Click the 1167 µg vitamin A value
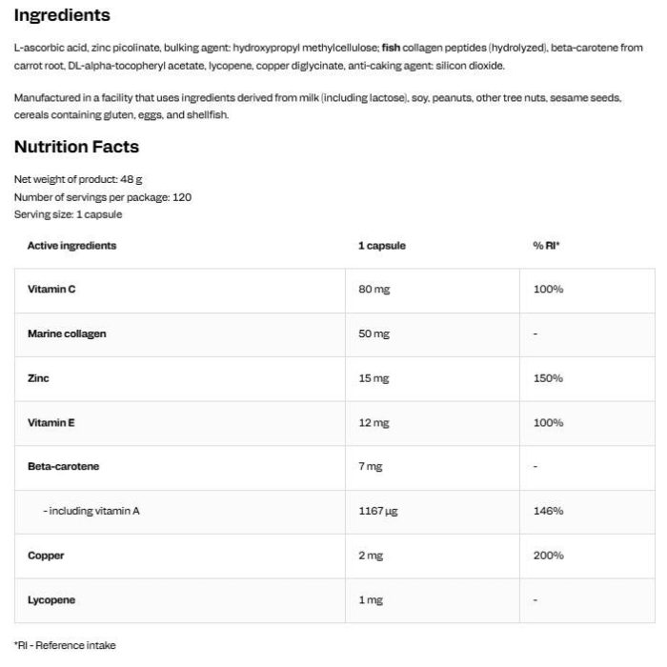 pos(378,511)
